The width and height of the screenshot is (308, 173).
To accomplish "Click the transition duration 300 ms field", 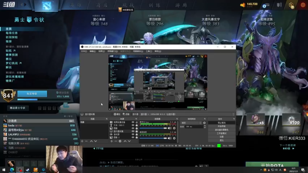I will [x=194, y=127].
